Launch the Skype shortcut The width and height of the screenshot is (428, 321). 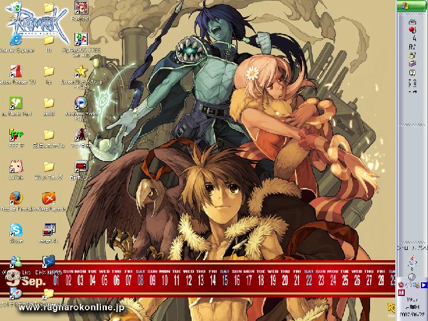[16, 234]
